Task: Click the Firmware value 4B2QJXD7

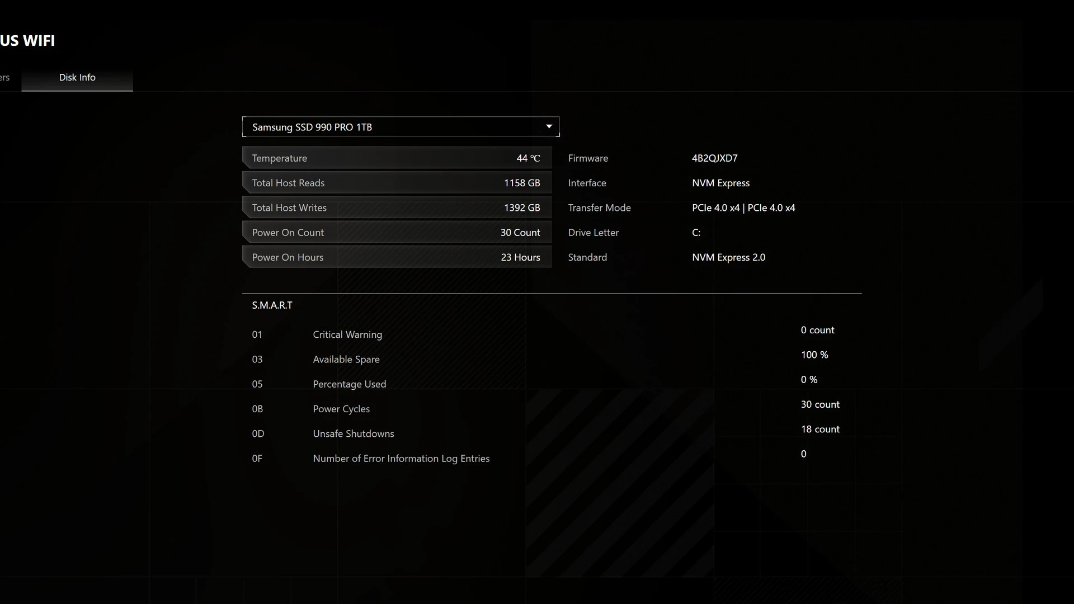Action: pyautogui.click(x=714, y=158)
